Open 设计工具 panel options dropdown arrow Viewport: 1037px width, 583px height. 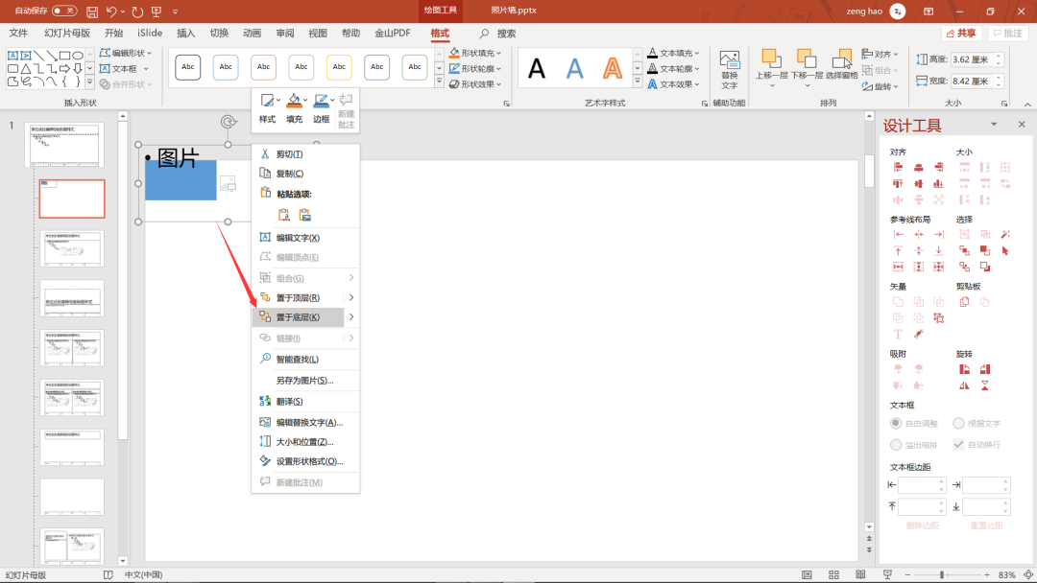[994, 124]
